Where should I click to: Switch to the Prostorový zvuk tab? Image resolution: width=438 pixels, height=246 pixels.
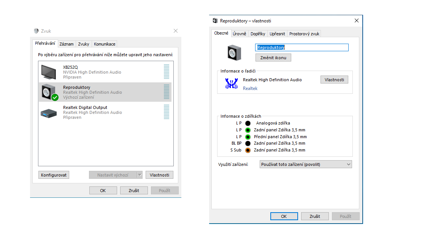coord(304,34)
